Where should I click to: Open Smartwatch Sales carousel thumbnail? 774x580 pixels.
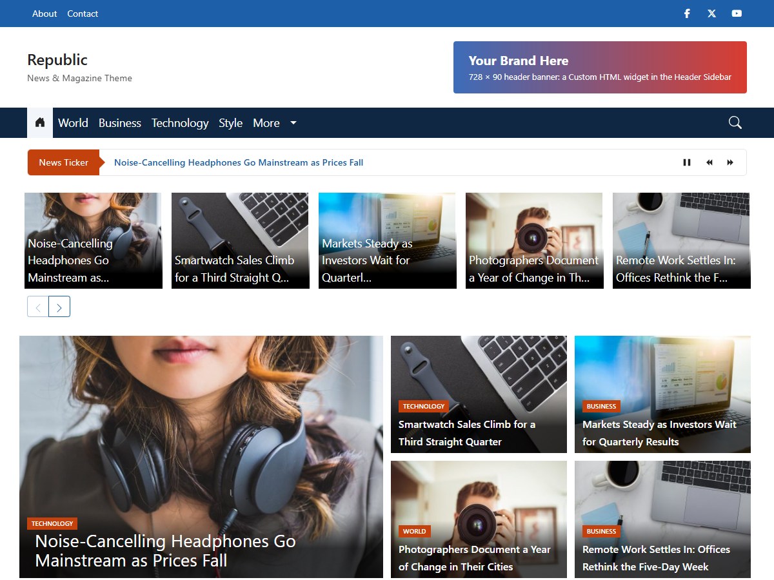pos(240,240)
